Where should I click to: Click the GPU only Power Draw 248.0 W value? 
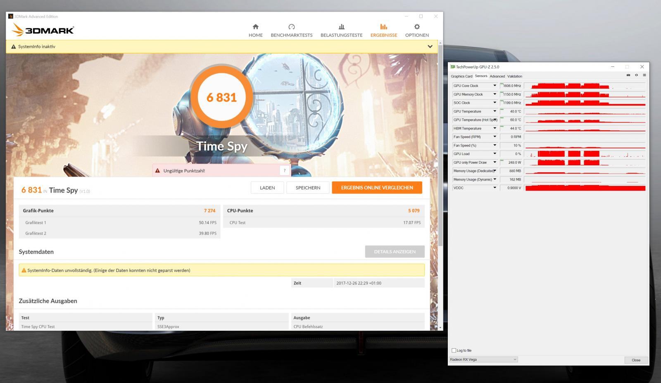point(511,162)
